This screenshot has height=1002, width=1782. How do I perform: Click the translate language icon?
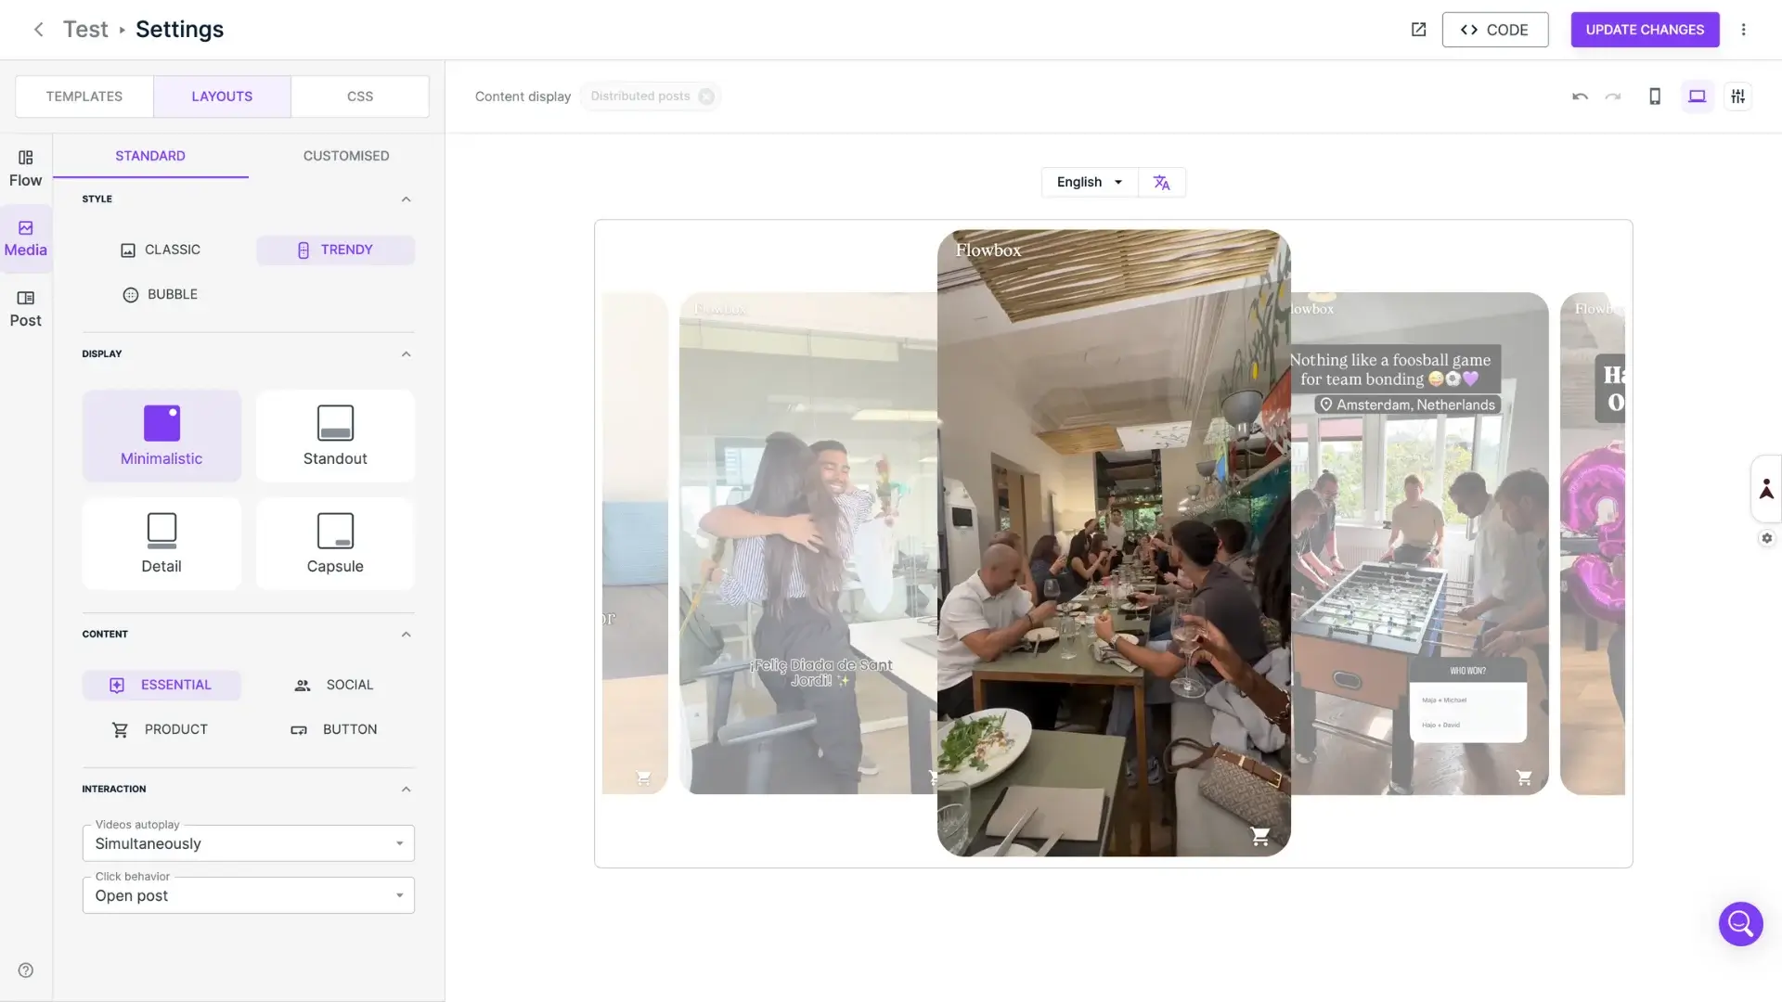(x=1161, y=183)
